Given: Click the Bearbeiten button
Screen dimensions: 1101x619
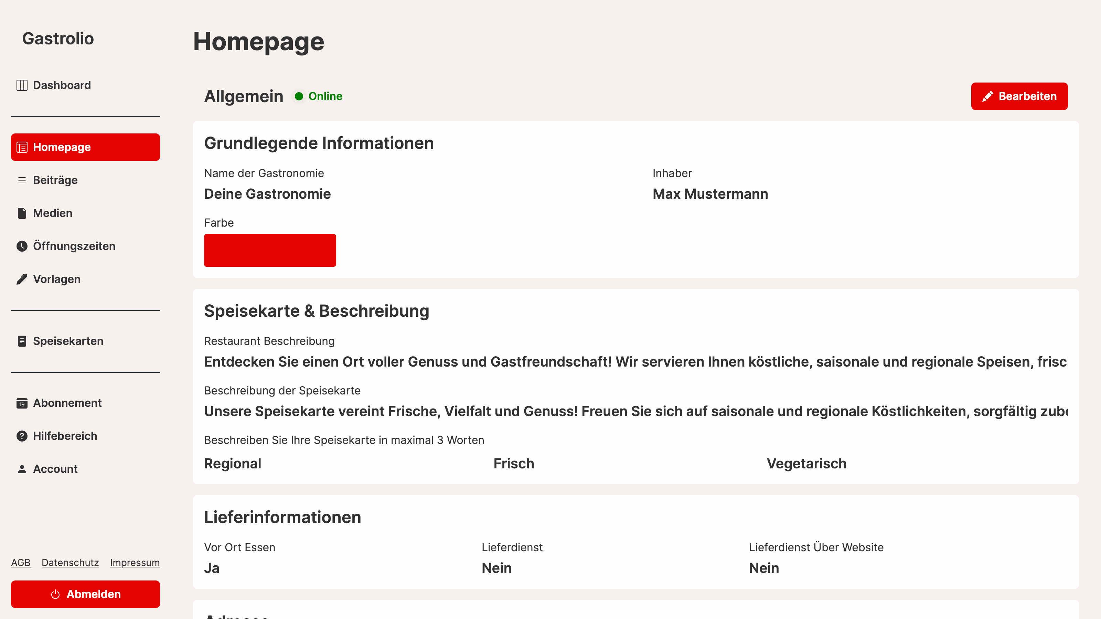Looking at the screenshot, I should pyautogui.click(x=1019, y=96).
